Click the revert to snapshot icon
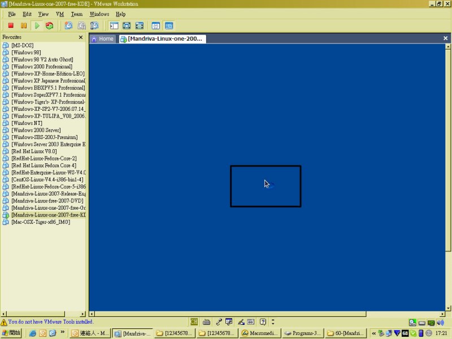 [x=81, y=25]
